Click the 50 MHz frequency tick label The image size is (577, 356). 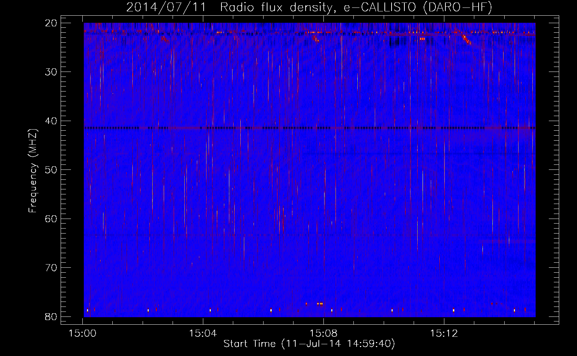(x=51, y=170)
